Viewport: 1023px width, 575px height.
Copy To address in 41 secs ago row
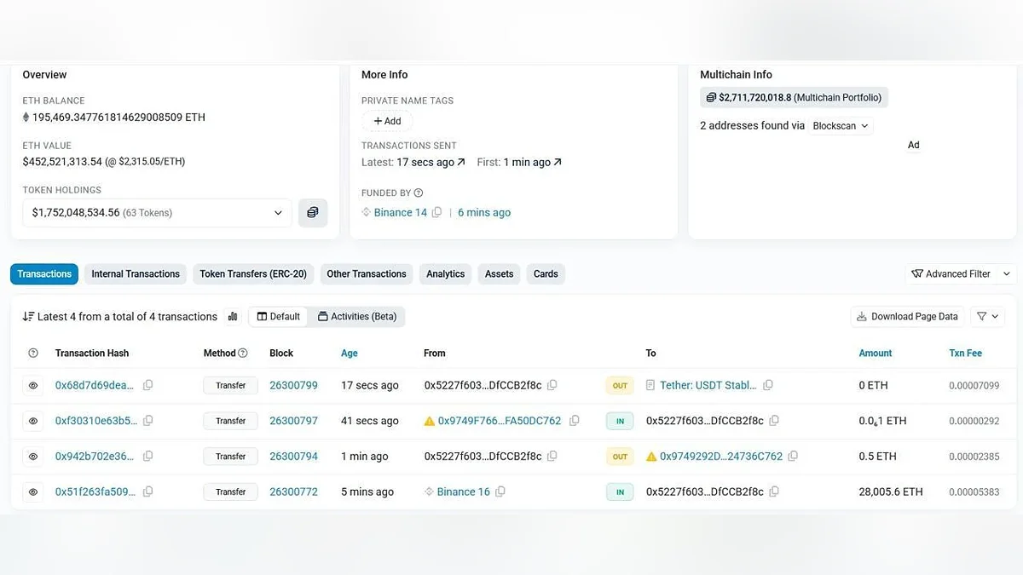point(774,421)
